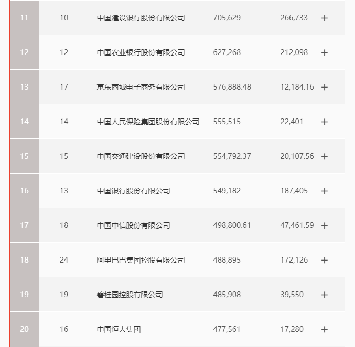Click plus icon beside 京东商城电子商务有限公司
355x347 pixels.
[x=324, y=87]
